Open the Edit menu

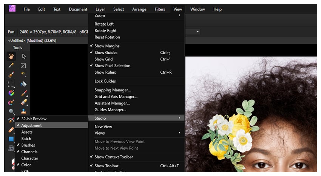pos(42,9)
